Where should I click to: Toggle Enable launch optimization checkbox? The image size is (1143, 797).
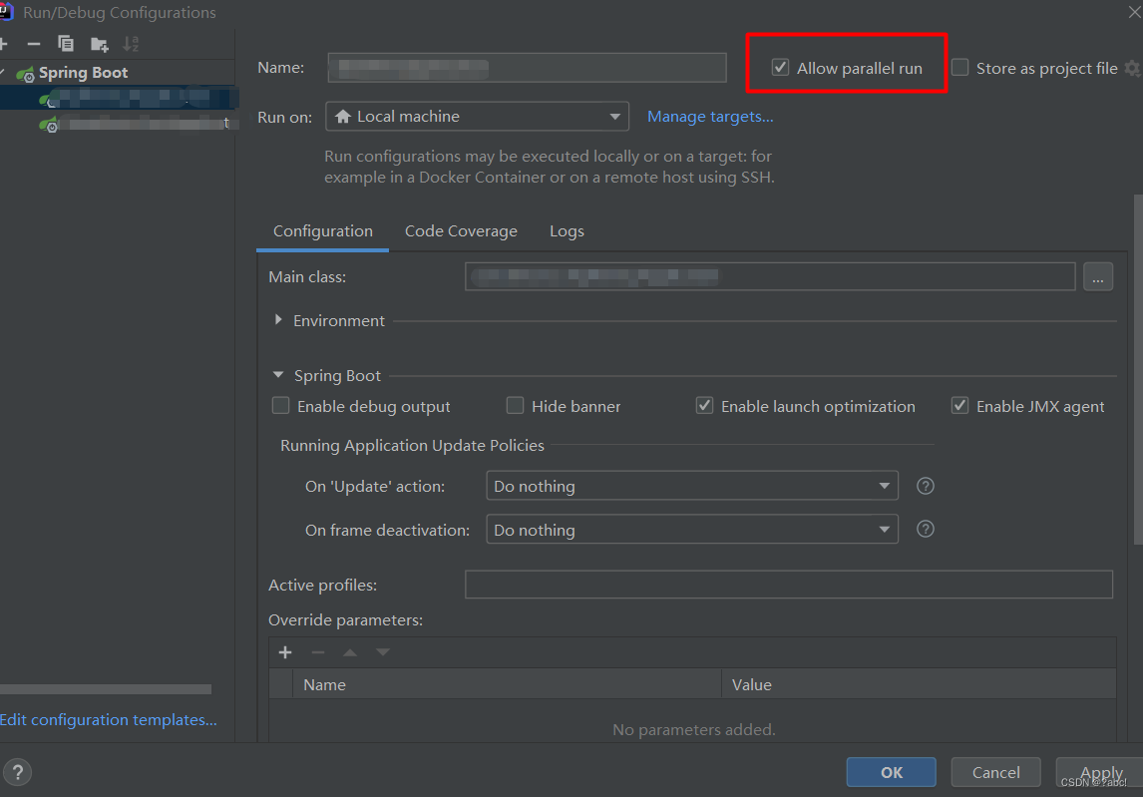click(x=704, y=405)
